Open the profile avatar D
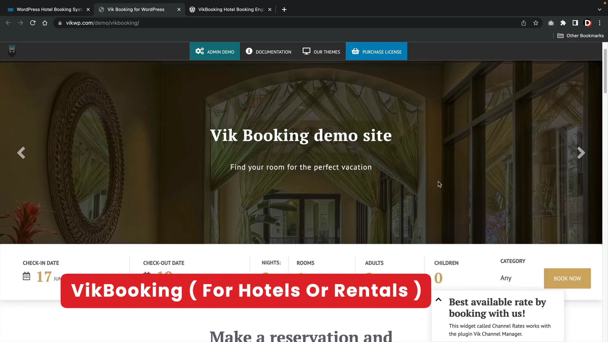Image resolution: width=608 pixels, height=342 pixels. pyautogui.click(x=587, y=23)
